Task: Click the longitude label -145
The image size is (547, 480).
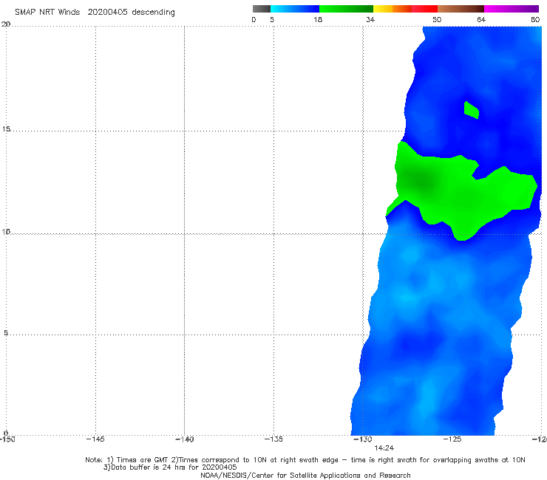Action: [95, 439]
